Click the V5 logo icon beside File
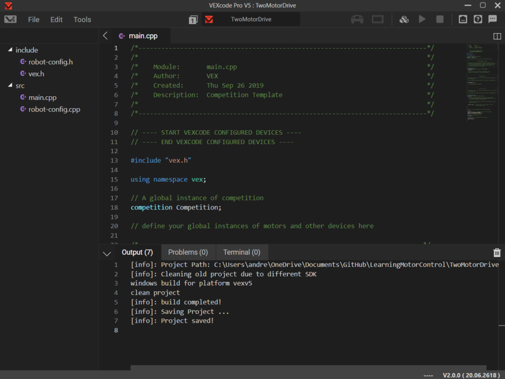Image resolution: width=505 pixels, height=379 pixels. click(x=10, y=19)
